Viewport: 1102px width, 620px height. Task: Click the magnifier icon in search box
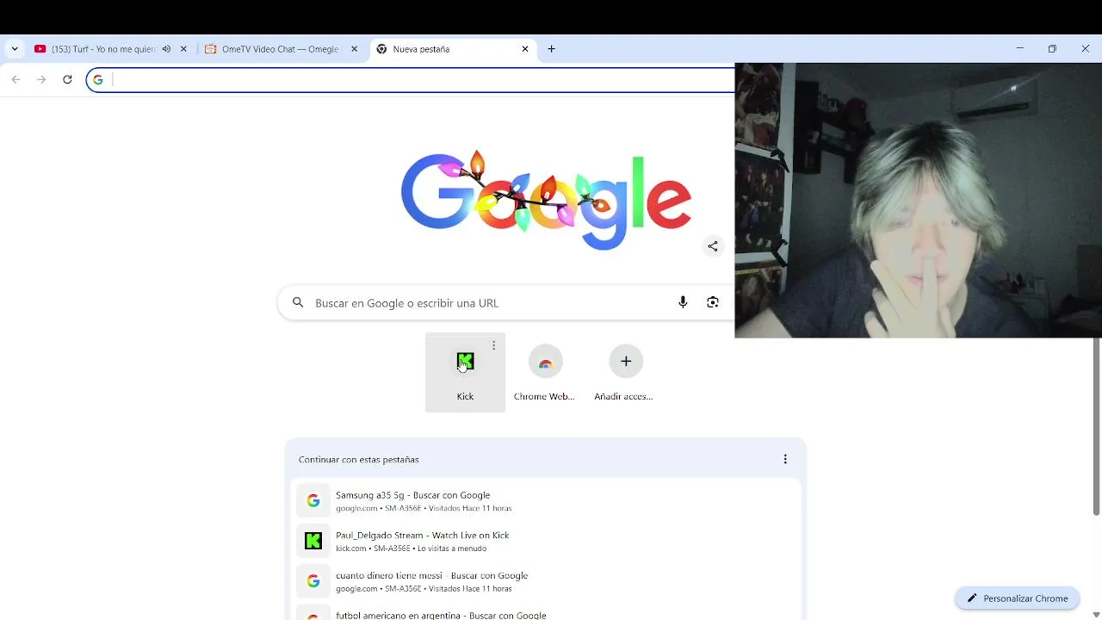click(x=298, y=303)
